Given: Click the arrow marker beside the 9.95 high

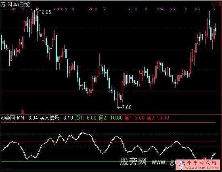Looking at the screenshot, I should [x=38, y=10].
